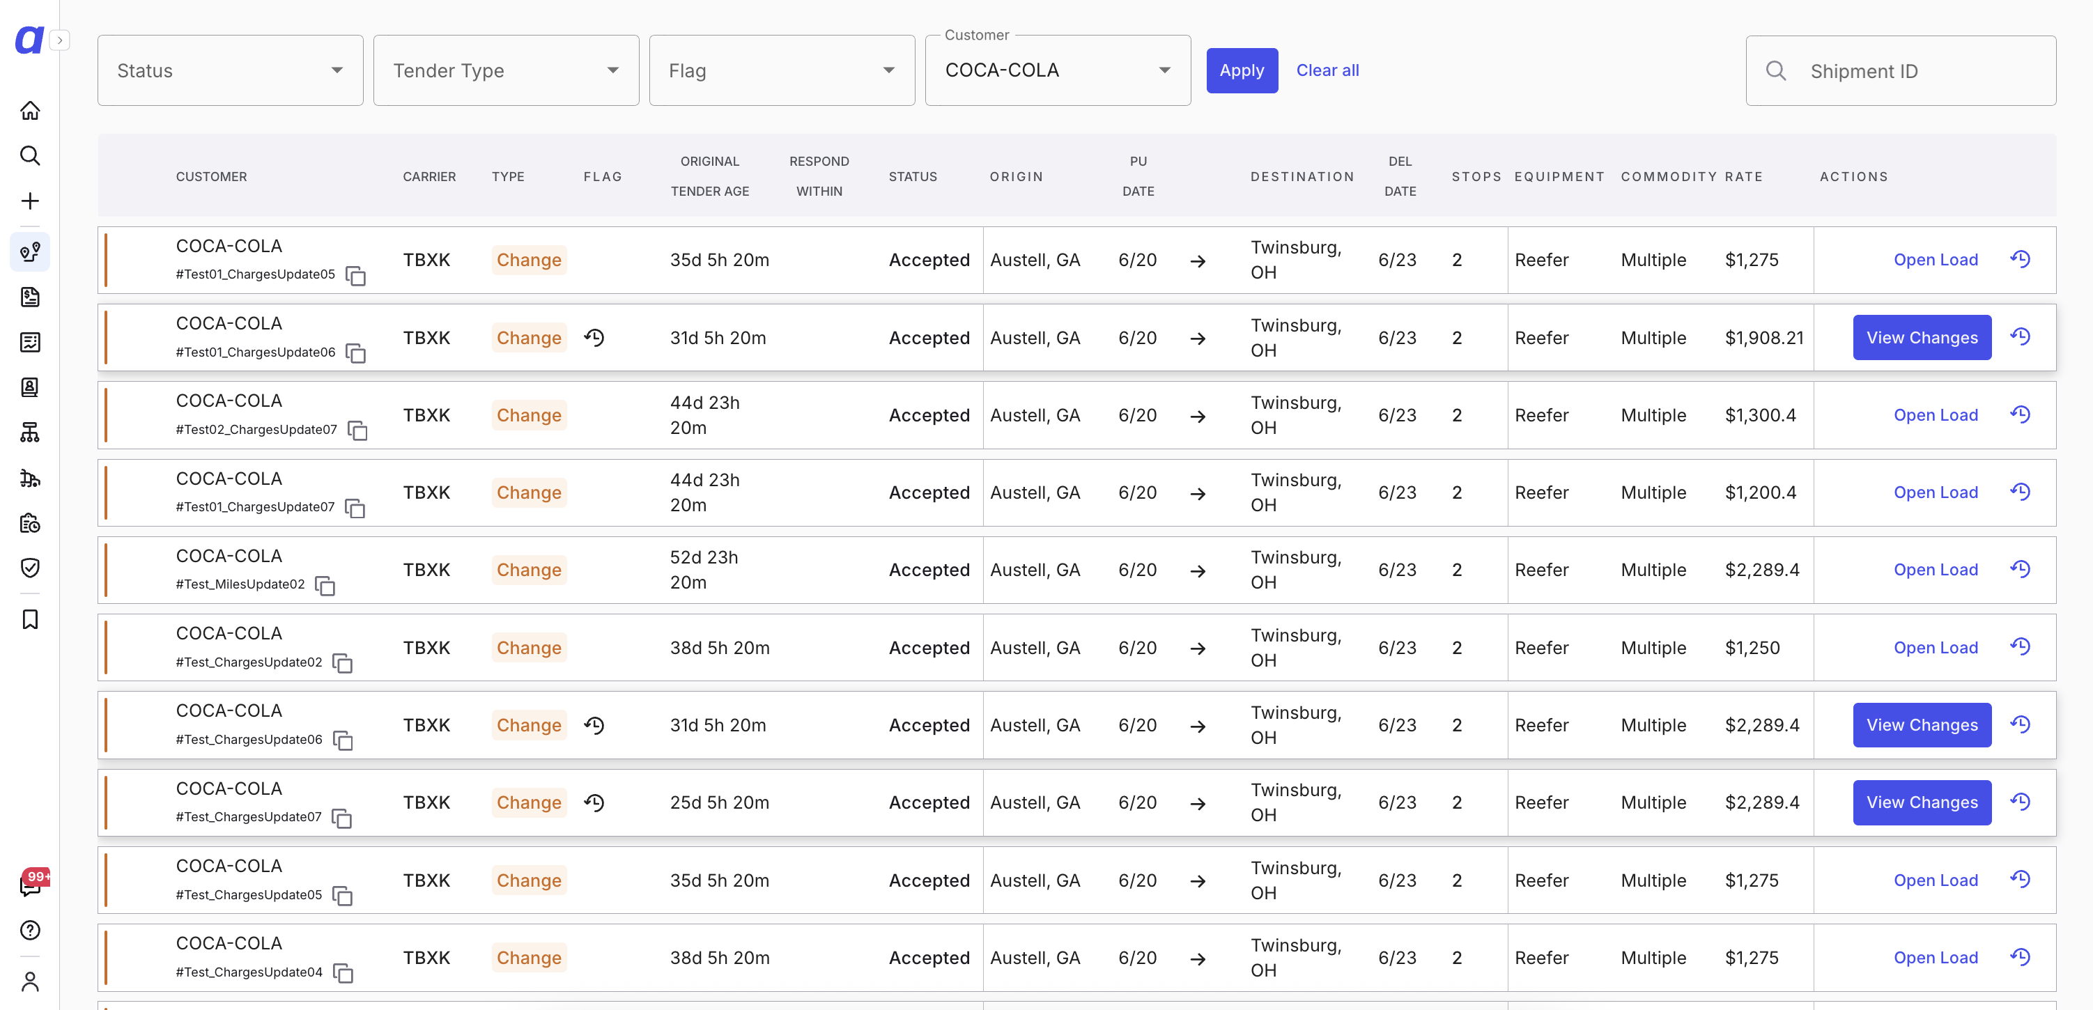Click flag history icon for #Test_ChargesUpdate07
Image resolution: width=2093 pixels, height=1010 pixels.
coord(595,803)
